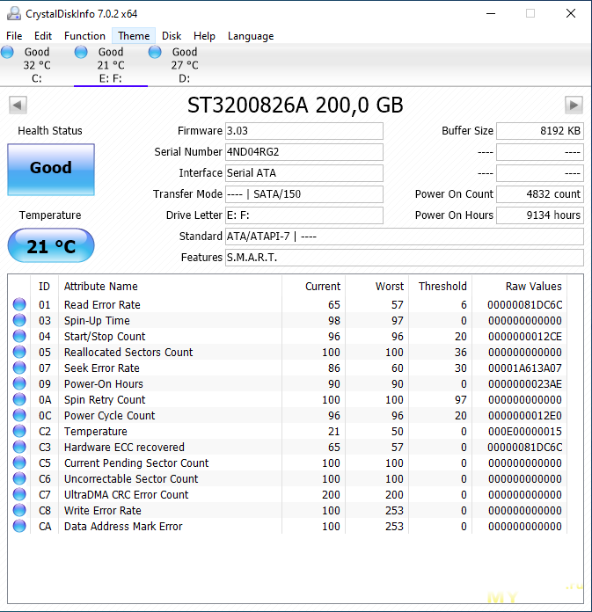Image resolution: width=592 pixels, height=612 pixels.
Task: Click the disk title ST3200826A 200,0 GB
Action: pos(296,105)
